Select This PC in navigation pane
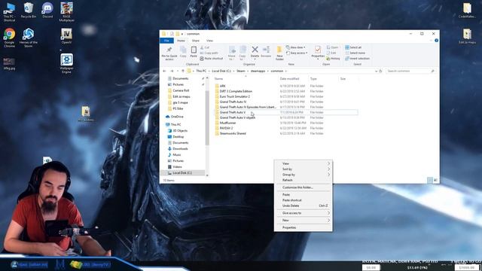This screenshot has width=482, height=271. [x=175, y=124]
